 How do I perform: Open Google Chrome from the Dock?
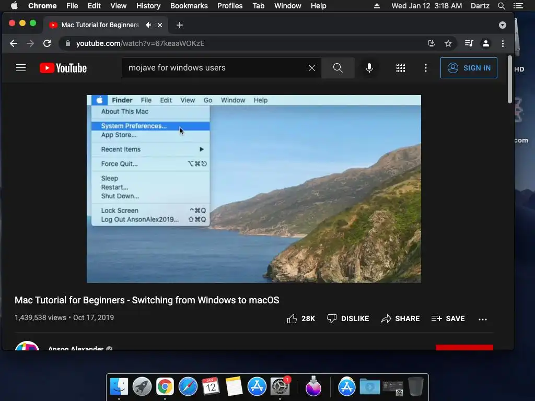pyautogui.click(x=165, y=387)
